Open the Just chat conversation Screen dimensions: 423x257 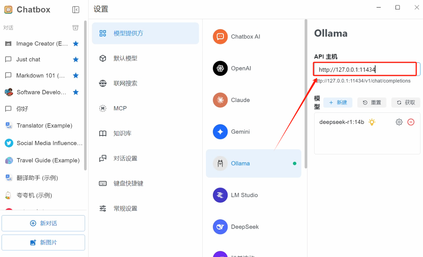[x=42, y=60]
